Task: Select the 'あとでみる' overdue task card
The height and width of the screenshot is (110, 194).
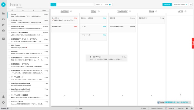Action: coord(65,20)
